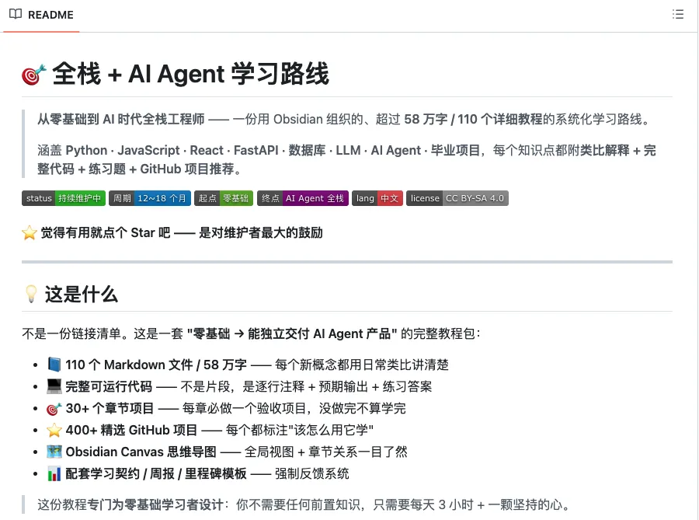Open the README outline icon
Image resolution: width=699 pixels, height=520 pixels.
tap(677, 14)
